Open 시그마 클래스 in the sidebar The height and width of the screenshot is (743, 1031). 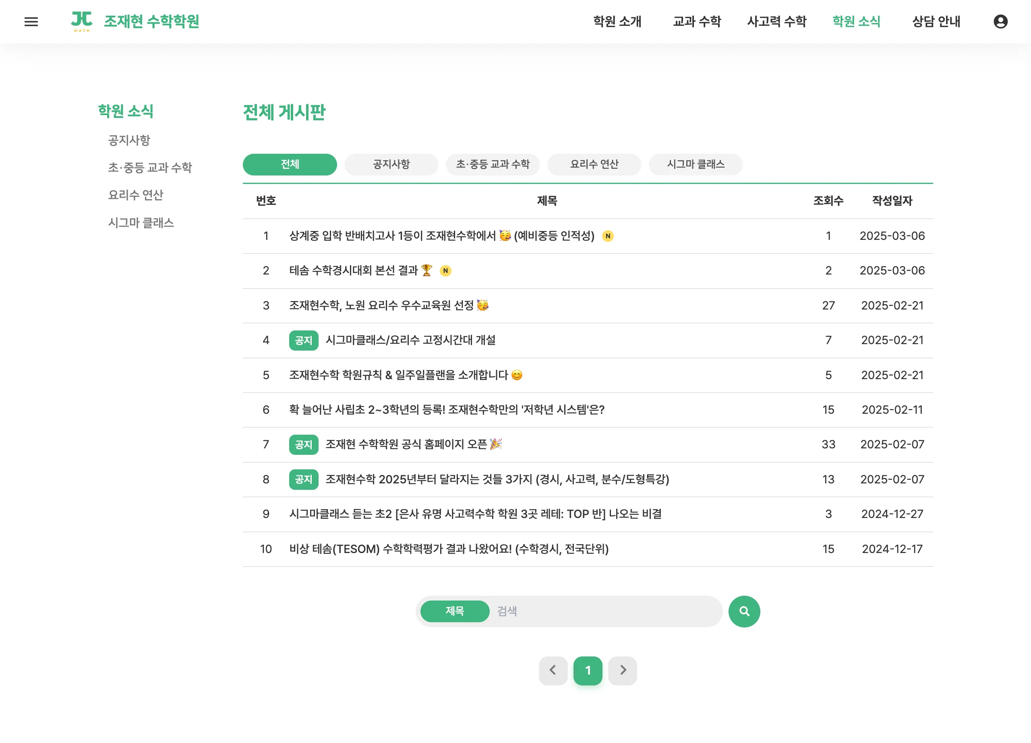pos(141,223)
